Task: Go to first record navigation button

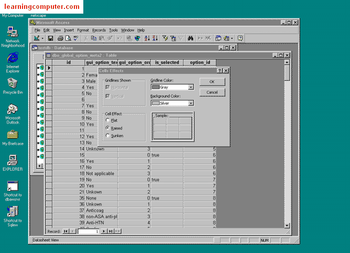Action: tap(65, 232)
